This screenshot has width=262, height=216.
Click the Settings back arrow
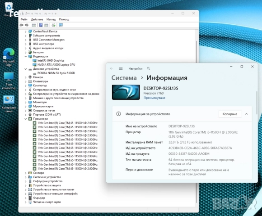112,68
